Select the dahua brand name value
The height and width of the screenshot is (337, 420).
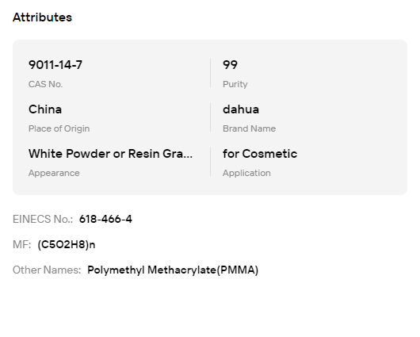[241, 109]
